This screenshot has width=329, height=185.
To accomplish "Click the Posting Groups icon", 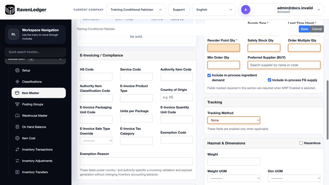I will coord(17,104).
